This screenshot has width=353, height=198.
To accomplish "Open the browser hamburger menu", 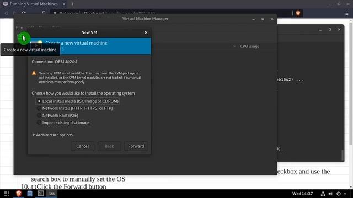I will pos(347,13).
